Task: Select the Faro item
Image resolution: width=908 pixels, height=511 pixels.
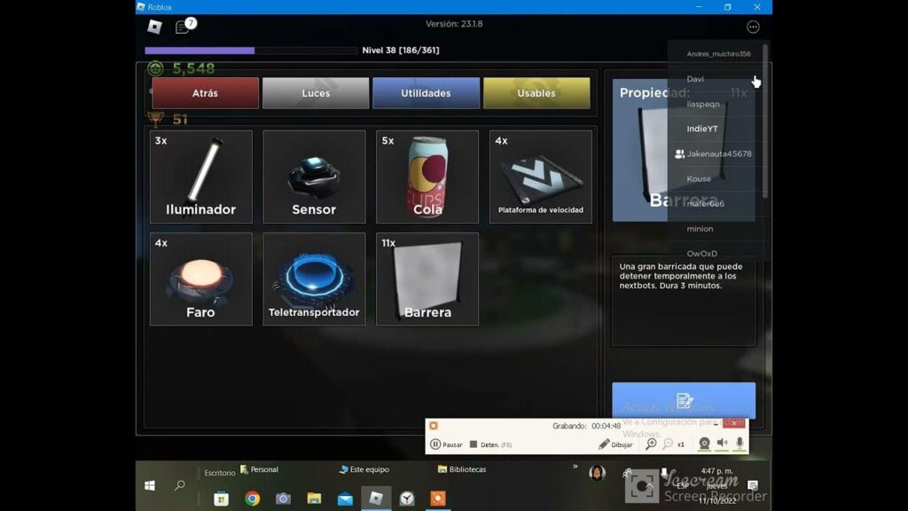Action: (x=201, y=279)
